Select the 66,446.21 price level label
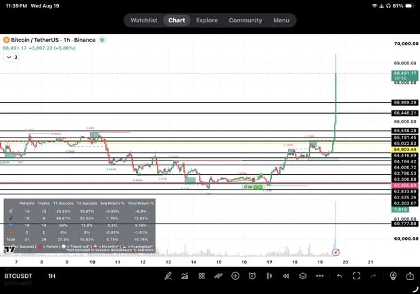This screenshot has width=420, height=294. click(404, 113)
